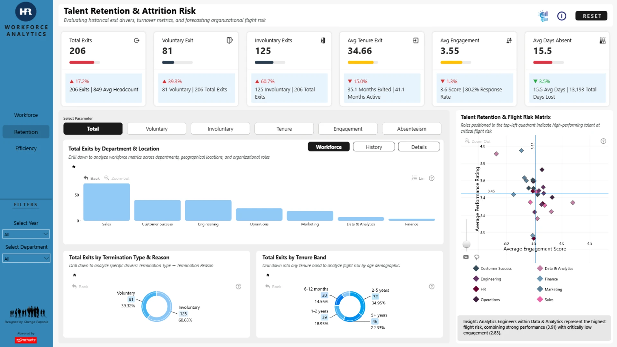This screenshot has width=617, height=347.
Task: Open the AI insights icon beside info
Action: coord(543,16)
